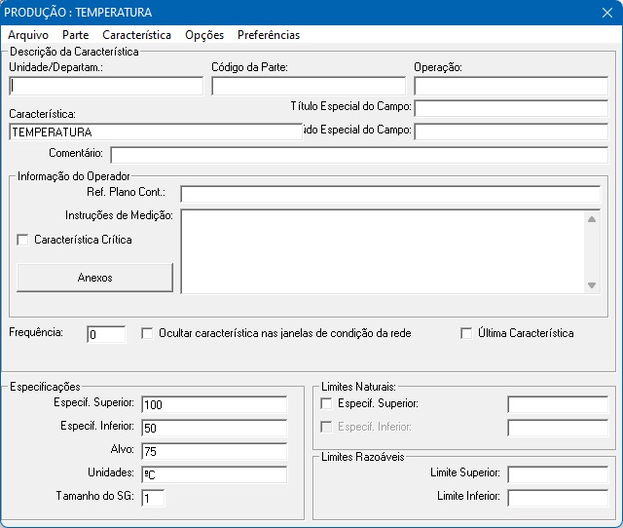The image size is (623, 528).
Task: Click the Anexos button
Action: click(94, 278)
